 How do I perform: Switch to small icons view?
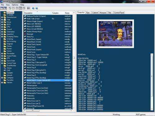(13, 8)
